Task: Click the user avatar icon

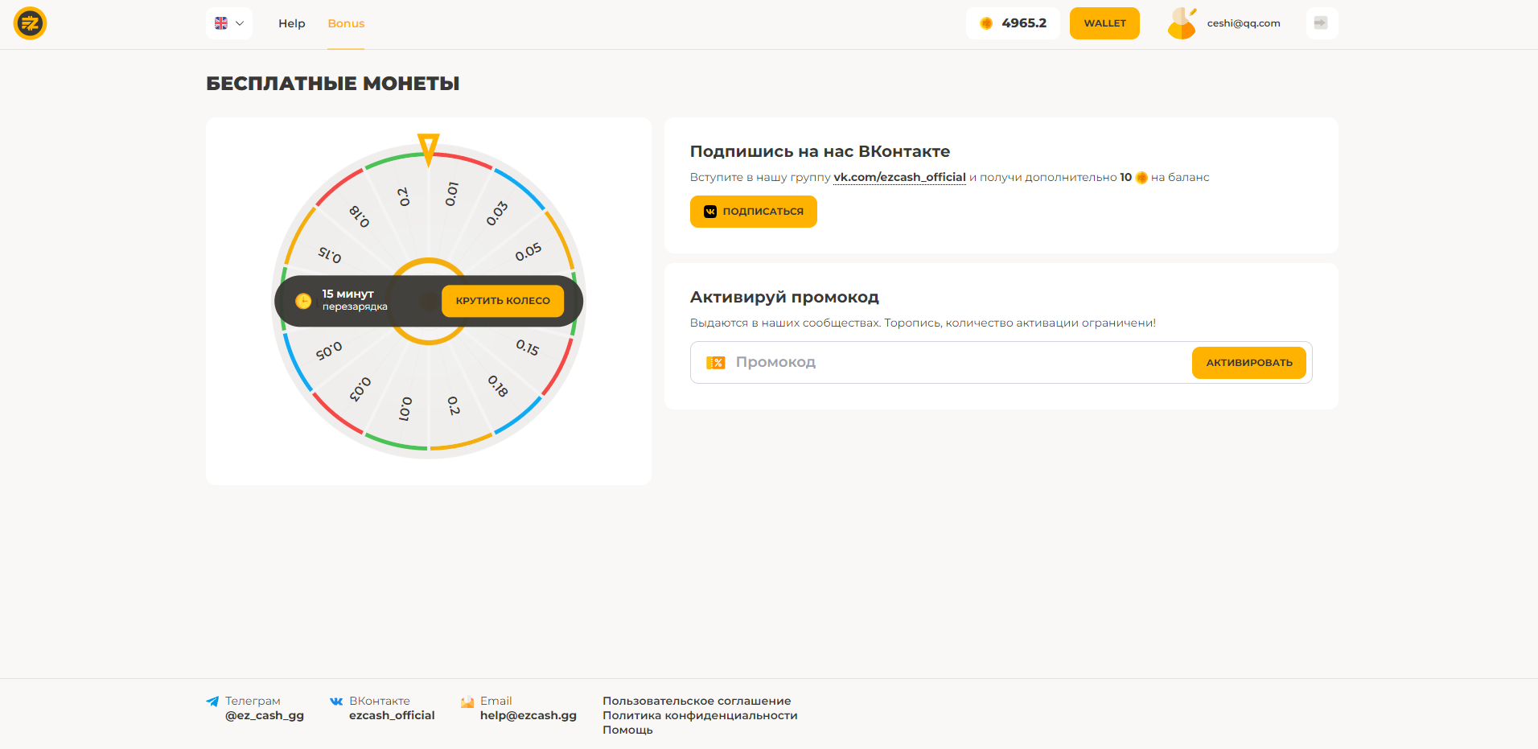Action: tap(1182, 23)
